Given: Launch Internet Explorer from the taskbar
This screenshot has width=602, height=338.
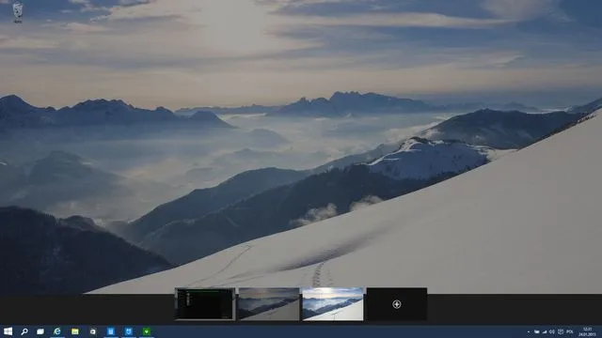Looking at the screenshot, I should tap(57, 331).
